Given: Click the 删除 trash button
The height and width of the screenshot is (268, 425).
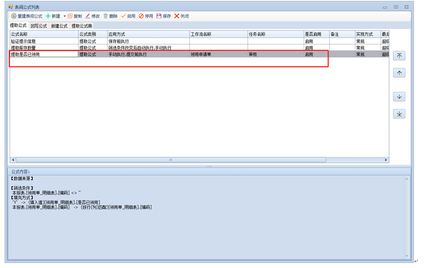Looking at the screenshot, I should (110, 16).
